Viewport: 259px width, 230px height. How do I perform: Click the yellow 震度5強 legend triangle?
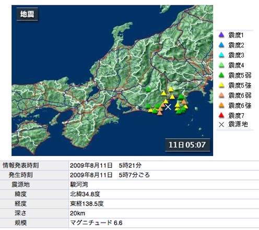(221, 85)
